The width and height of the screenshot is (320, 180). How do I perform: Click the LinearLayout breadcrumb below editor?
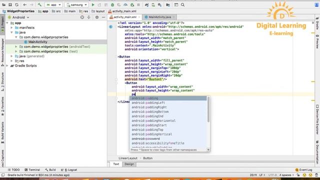coord(128,158)
